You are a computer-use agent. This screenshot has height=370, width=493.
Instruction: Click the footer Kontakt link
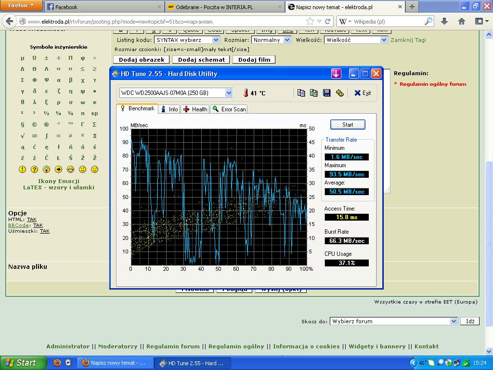[x=427, y=346]
